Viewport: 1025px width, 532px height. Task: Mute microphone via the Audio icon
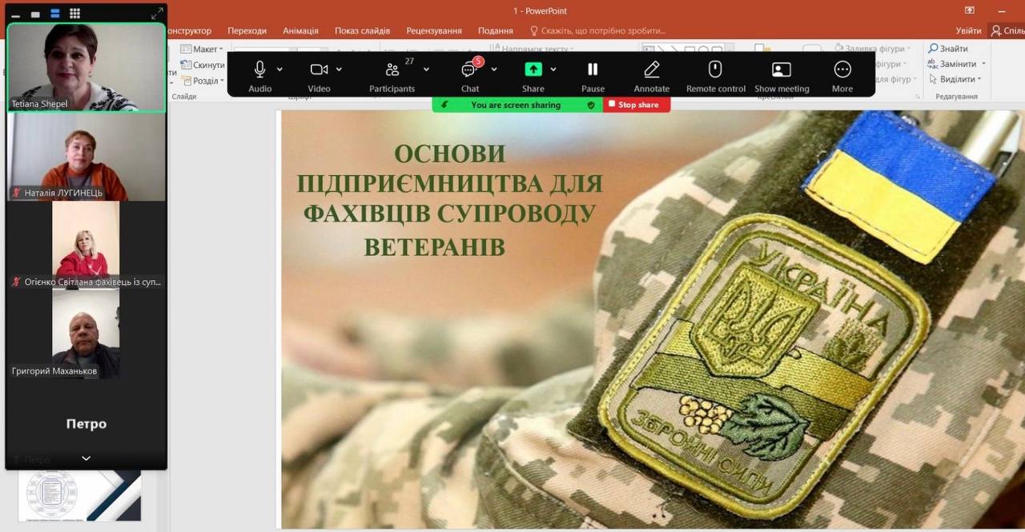259,70
